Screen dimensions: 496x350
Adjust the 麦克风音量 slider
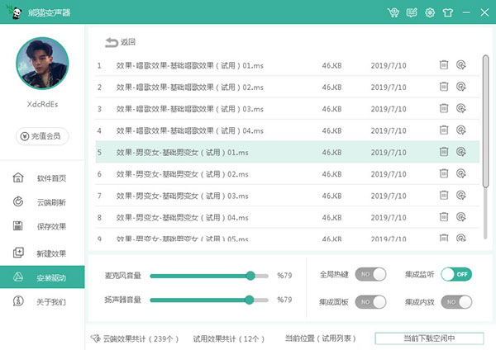click(250, 276)
